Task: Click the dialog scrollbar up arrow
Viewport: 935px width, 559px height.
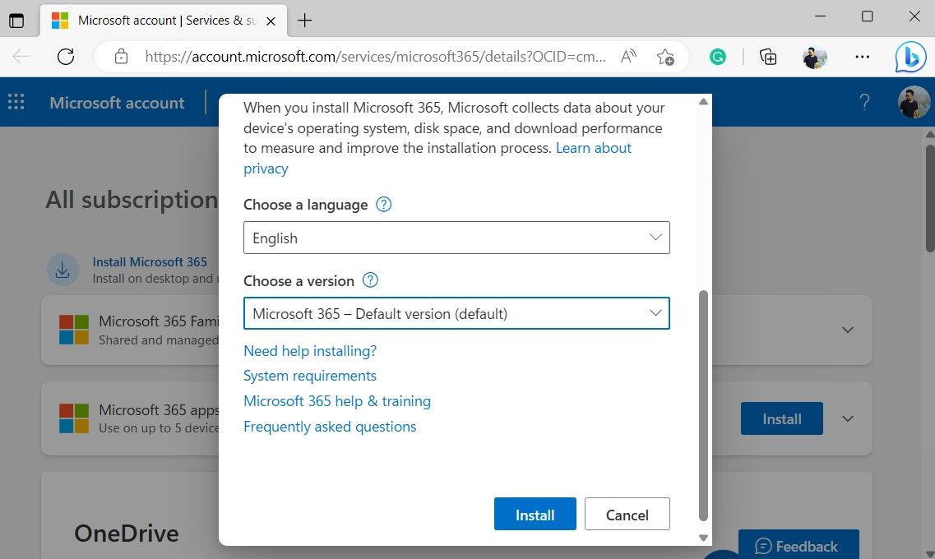Action: coord(703,102)
